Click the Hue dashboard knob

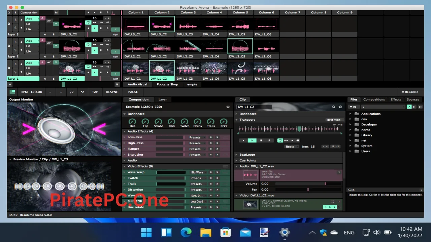[x=132, y=122]
